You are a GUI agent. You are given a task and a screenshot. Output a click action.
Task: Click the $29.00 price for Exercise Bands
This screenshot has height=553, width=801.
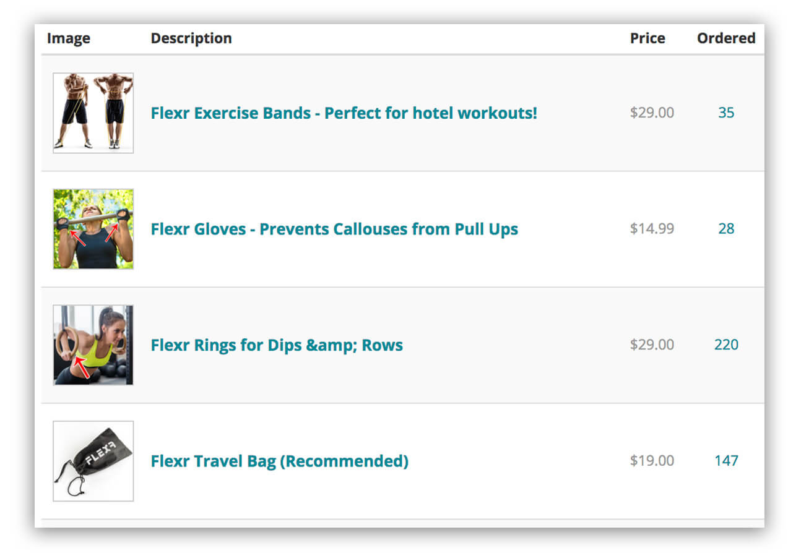652,113
